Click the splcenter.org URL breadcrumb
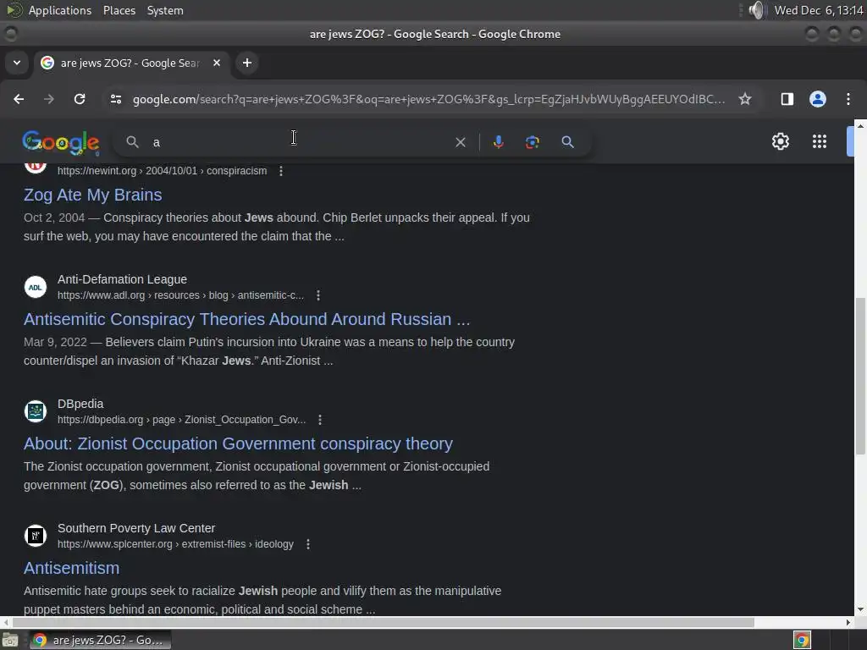The height and width of the screenshot is (650, 867). 175,544
